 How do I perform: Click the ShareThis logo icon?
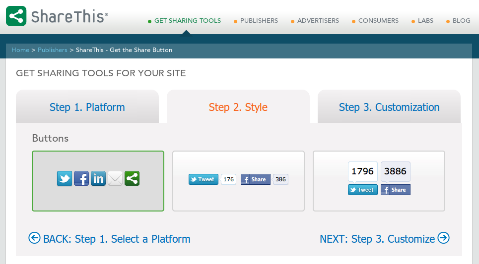pos(16,16)
